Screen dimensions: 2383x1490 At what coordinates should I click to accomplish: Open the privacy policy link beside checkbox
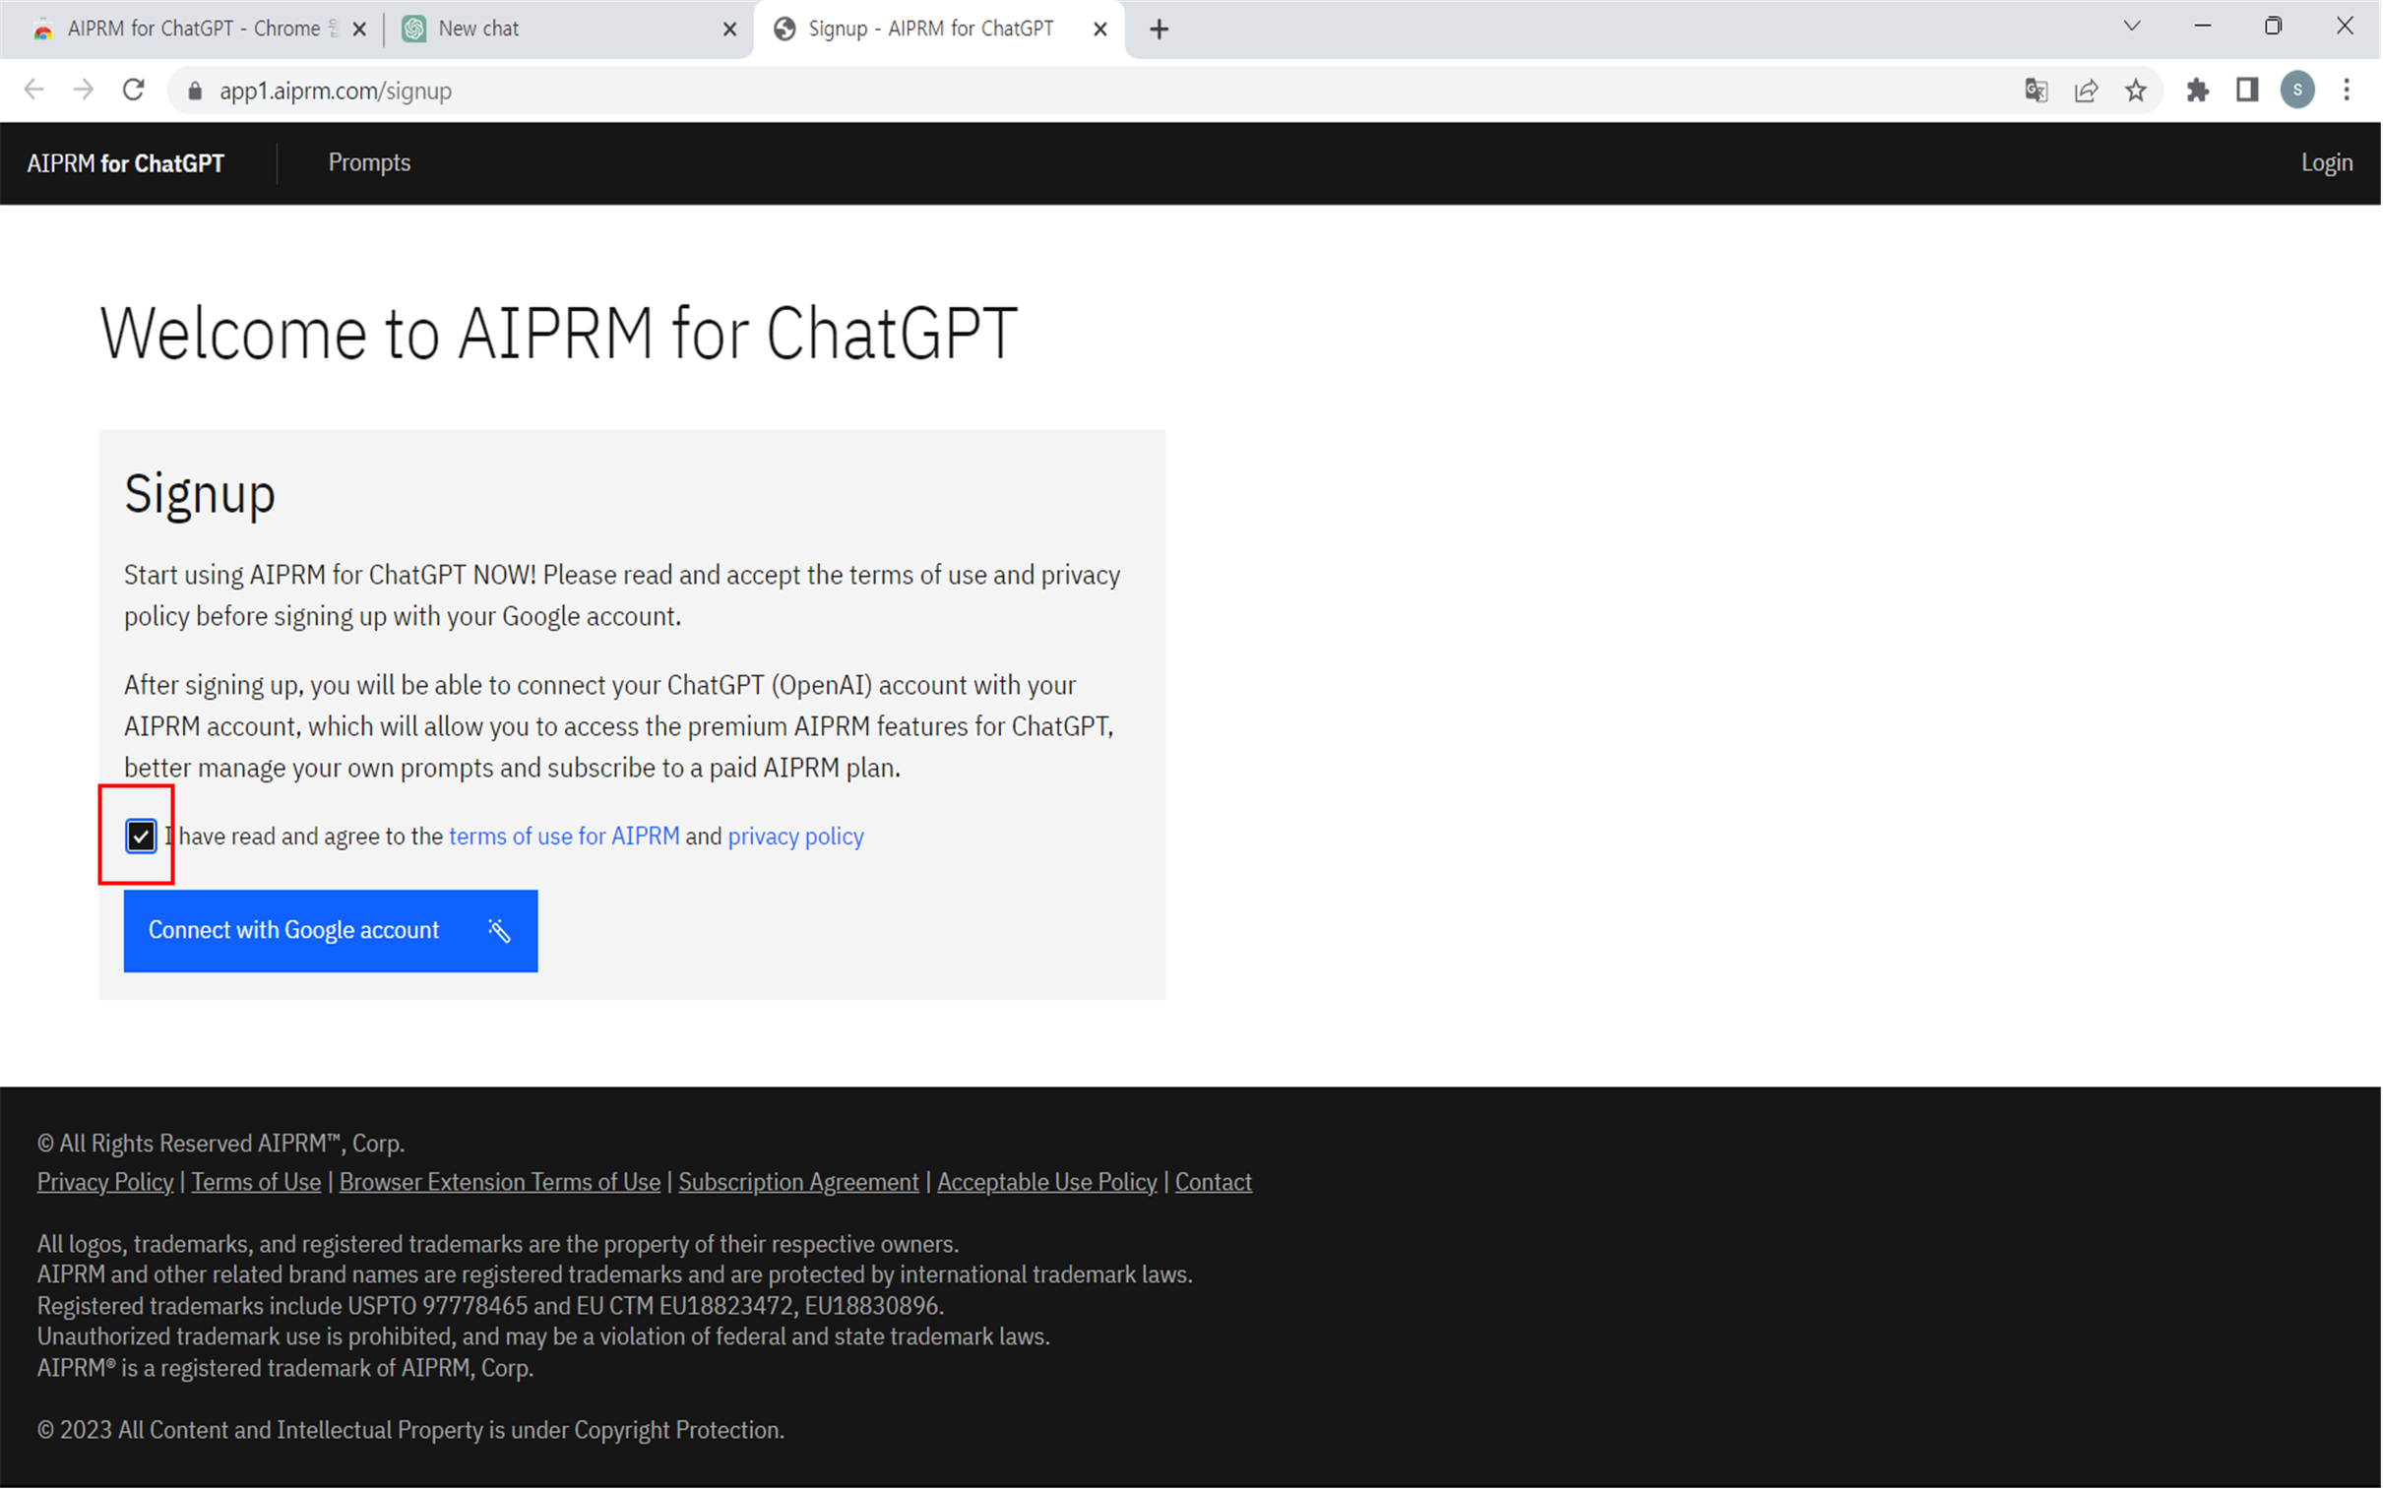coord(795,837)
